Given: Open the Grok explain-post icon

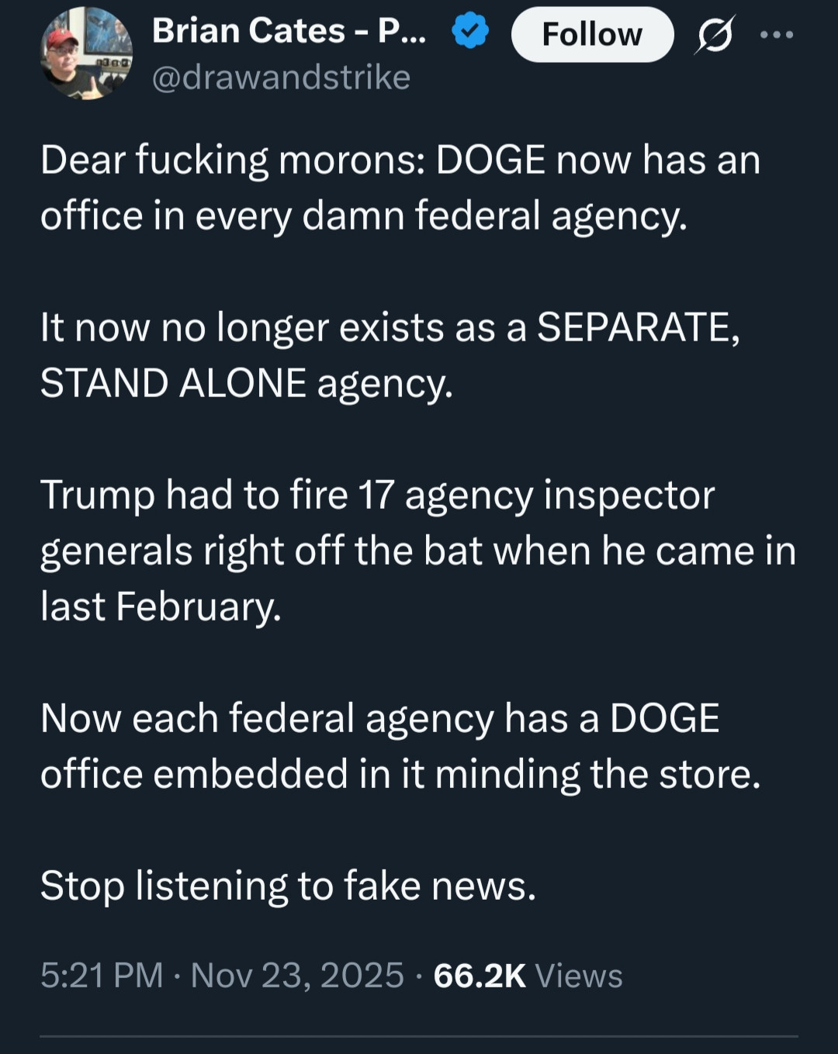Looking at the screenshot, I should pyautogui.click(x=714, y=36).
